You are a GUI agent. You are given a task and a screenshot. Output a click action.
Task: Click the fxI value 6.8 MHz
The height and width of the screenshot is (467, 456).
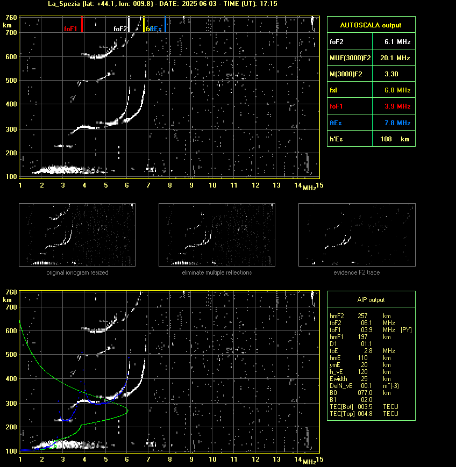[x=397, y=90]
